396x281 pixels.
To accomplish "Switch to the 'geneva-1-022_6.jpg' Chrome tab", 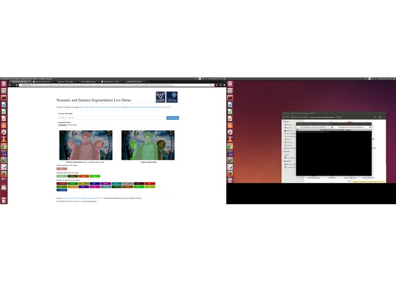I will [66, 82].
